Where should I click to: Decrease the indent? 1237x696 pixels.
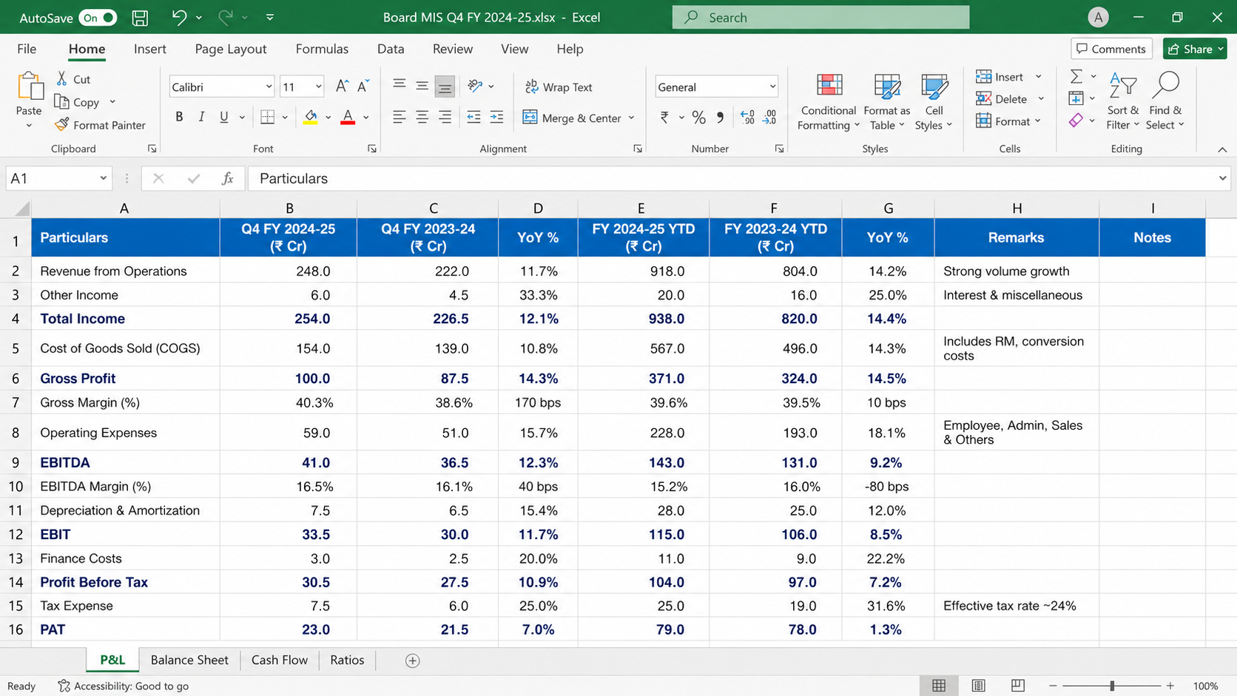[473, 117]
